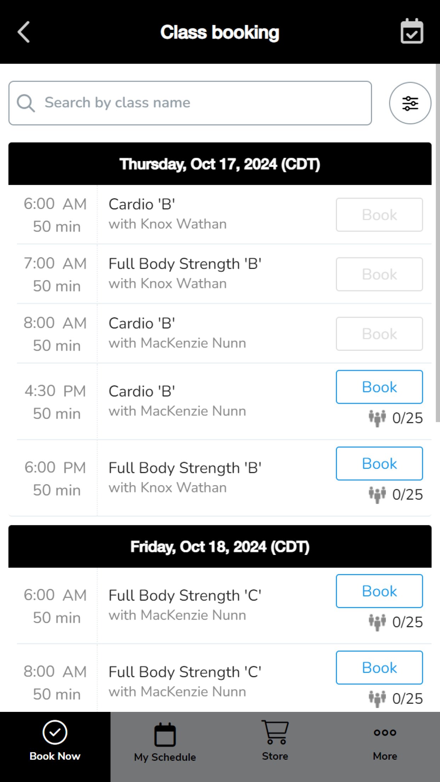Tap the search magnifier icon
The width and height of the screenshot is (440, 782).
tap(26, 103)
